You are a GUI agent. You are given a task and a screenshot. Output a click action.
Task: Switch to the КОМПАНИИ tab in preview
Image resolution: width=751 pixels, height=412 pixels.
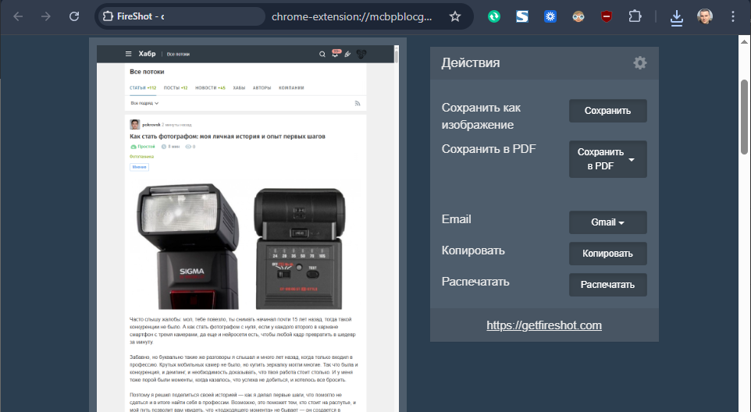click(x=292, y=88)
